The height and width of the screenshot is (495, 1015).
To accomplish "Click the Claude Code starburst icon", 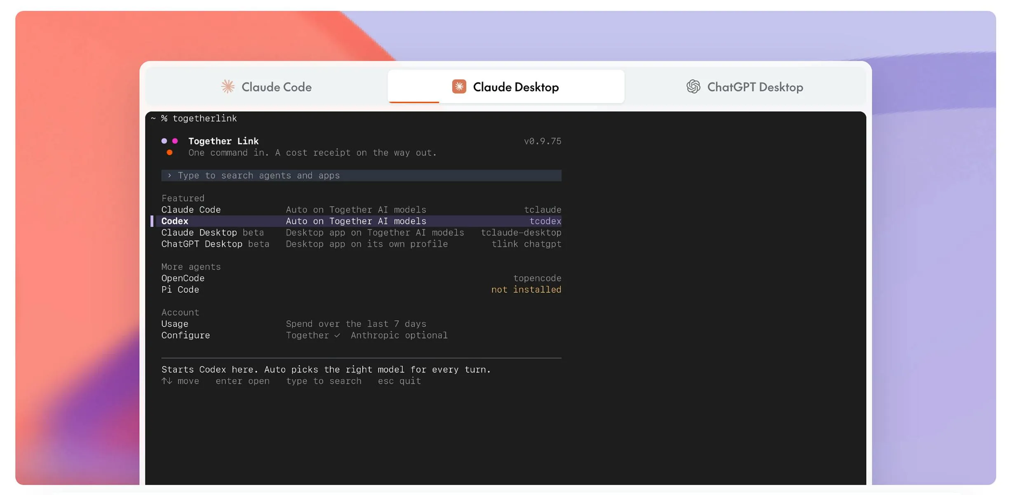I will [228, 87].
